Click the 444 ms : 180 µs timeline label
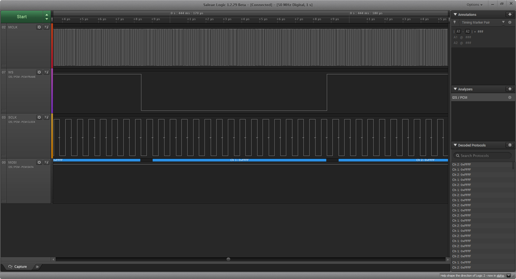516x279 pixels. pos(366,13)
